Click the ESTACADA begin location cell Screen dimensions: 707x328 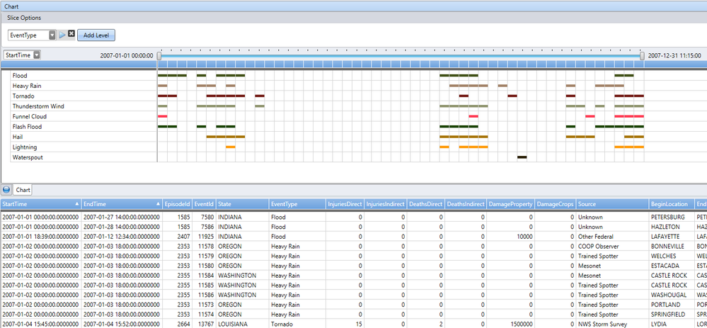tap(672, 266)
